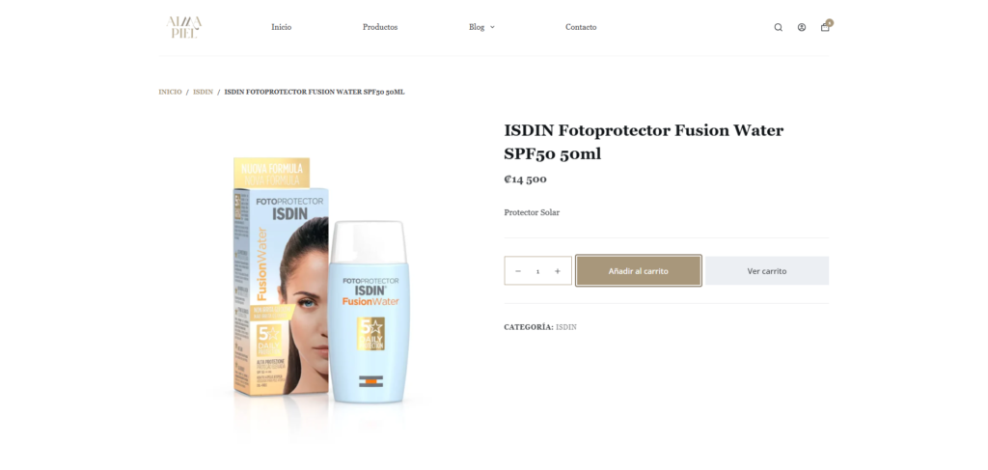Image resolution: width=988 pixels, height=470 pixels.
Task: Open the Productos menu item
Action: coord(380,27)
